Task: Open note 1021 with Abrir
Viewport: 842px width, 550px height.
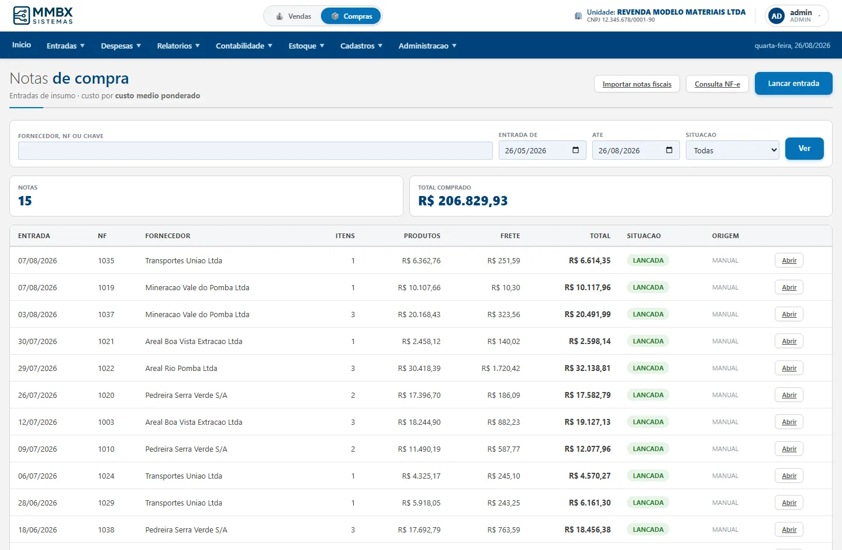Action: [x=789, y=341]
